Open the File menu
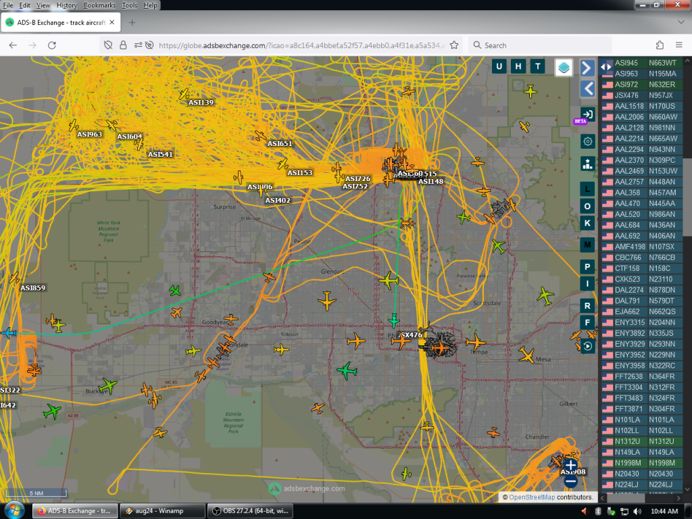 coord(8,5)
